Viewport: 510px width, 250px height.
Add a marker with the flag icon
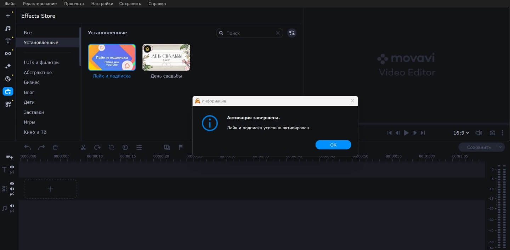pyautogui.click(x=181, y=147)
